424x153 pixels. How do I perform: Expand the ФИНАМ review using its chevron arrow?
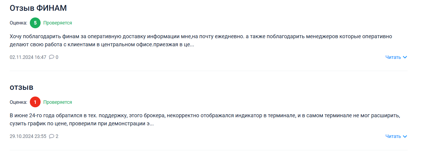[x=405, y=57]
